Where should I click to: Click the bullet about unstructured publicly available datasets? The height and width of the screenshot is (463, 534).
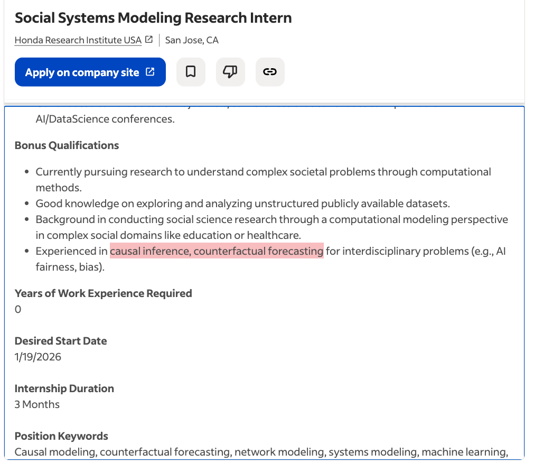[242, 203]
